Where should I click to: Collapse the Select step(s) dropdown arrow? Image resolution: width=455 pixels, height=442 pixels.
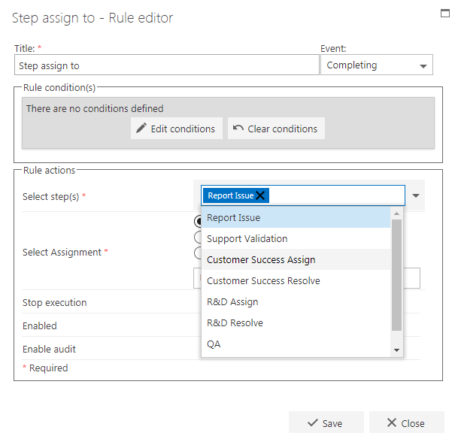[416, 195]
